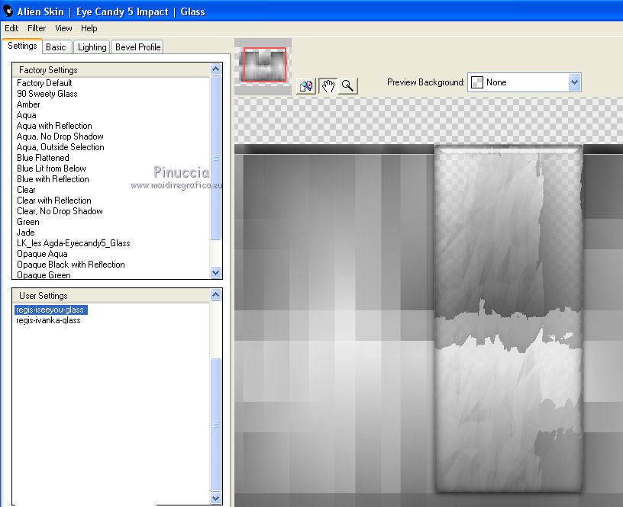
Task: Select regis-iseeyou-glass user setting
Action: (50, 310)
